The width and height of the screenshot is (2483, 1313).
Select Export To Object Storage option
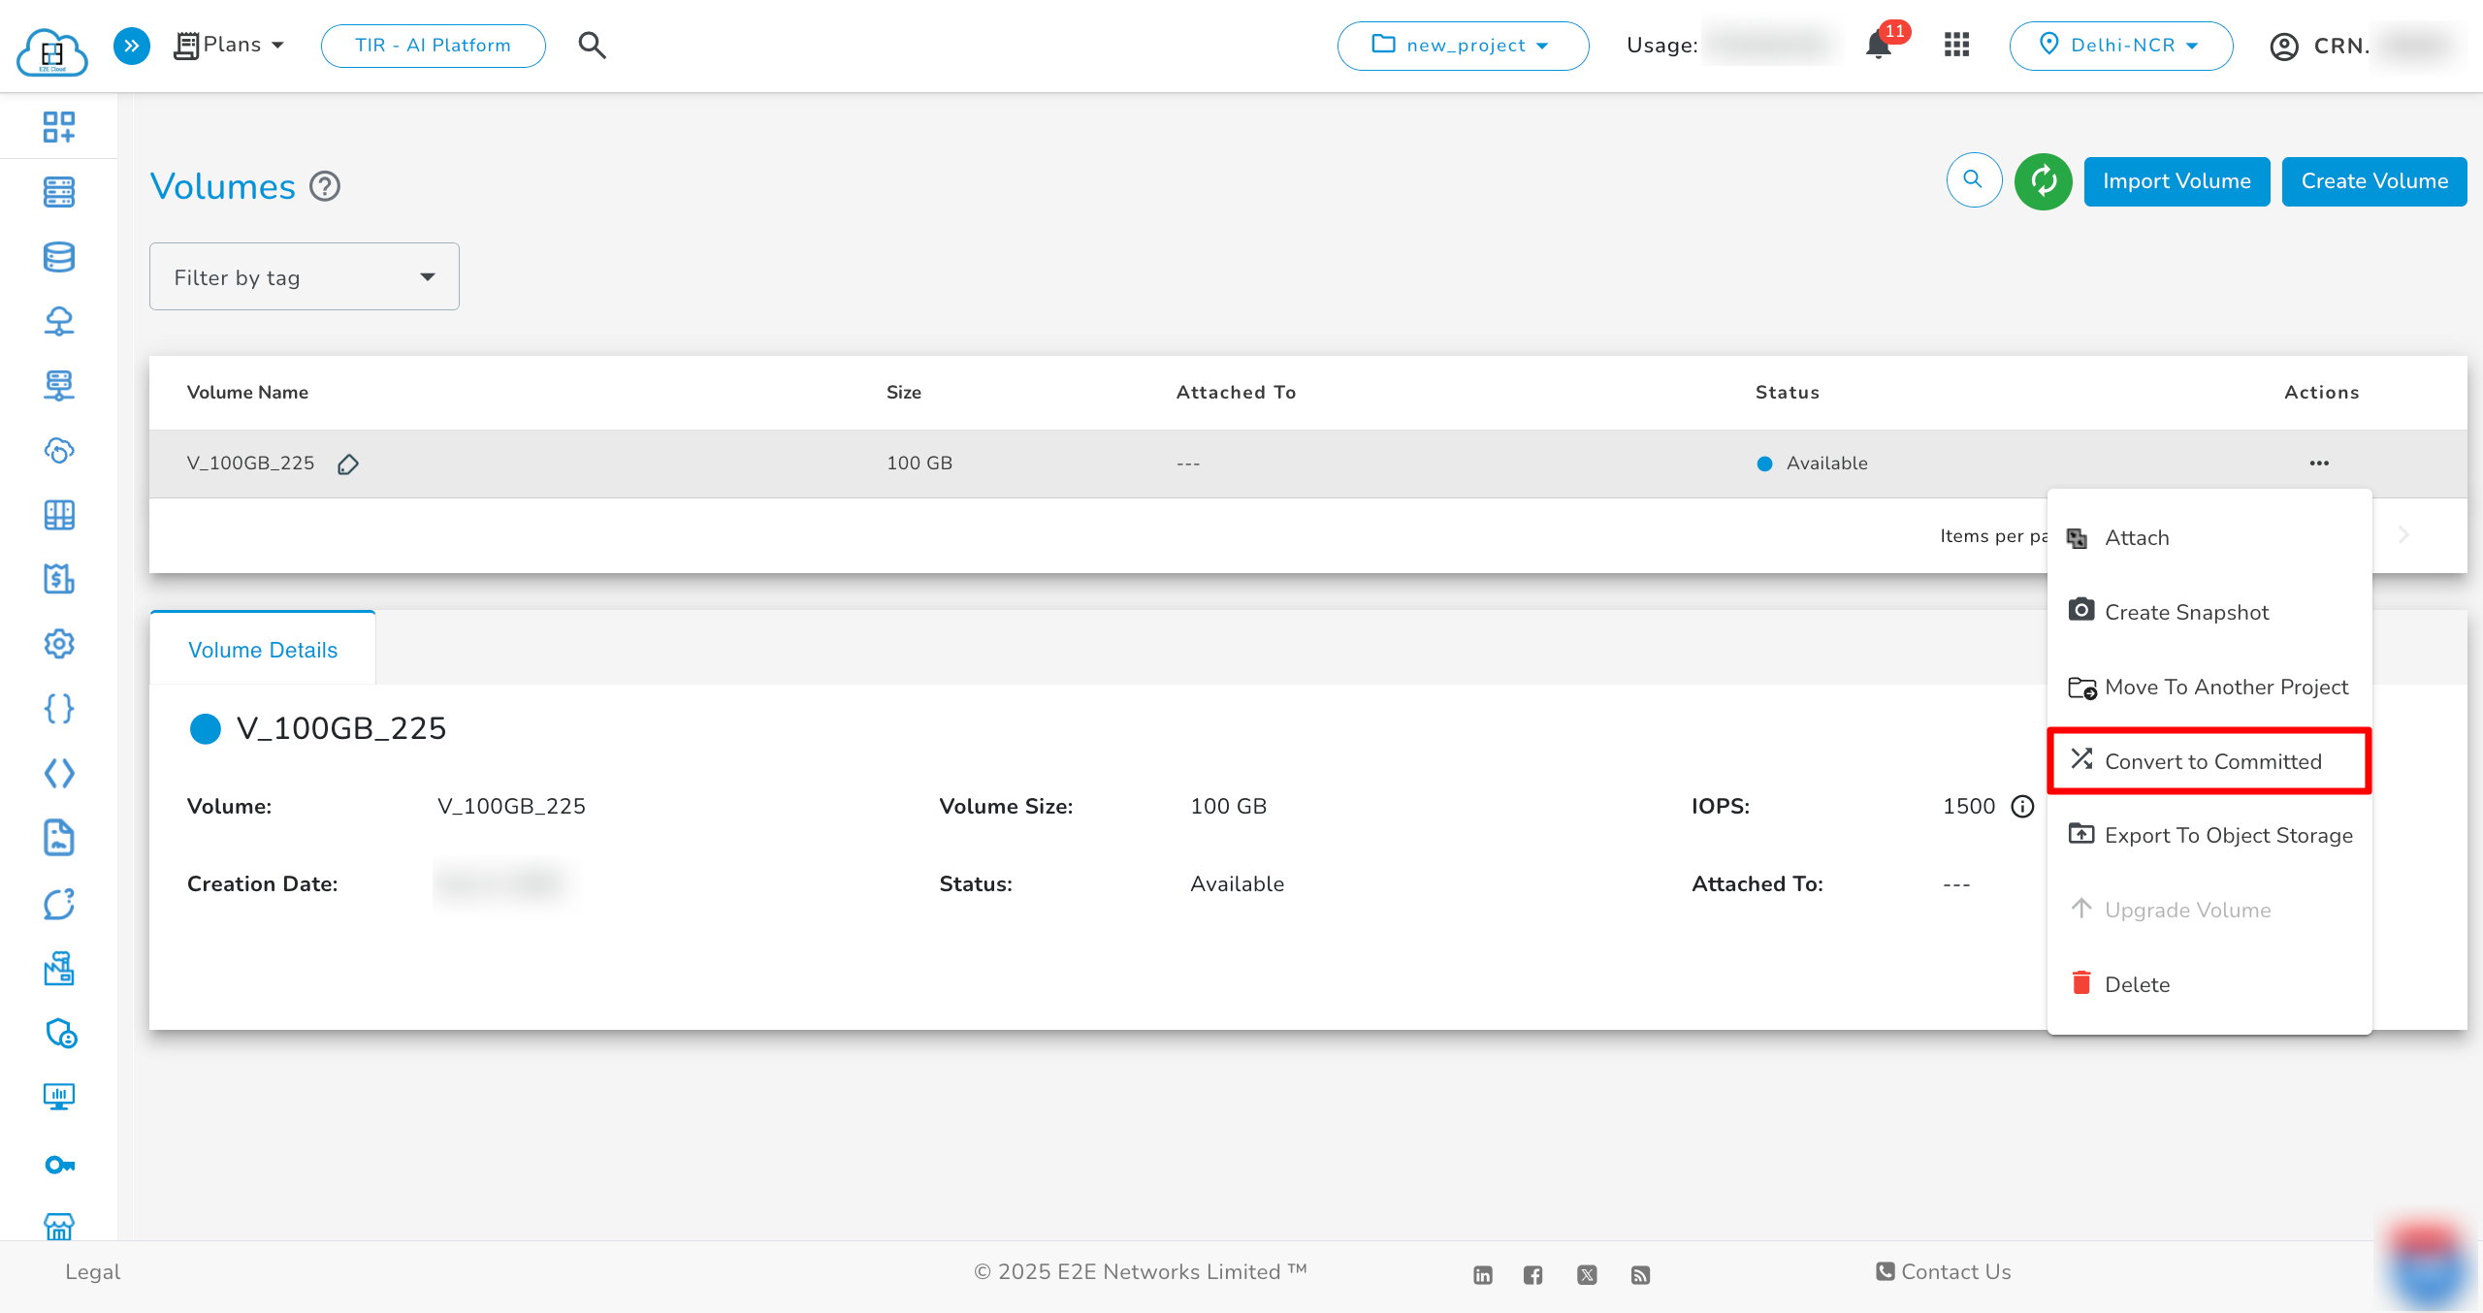[x=2227, y=836]
